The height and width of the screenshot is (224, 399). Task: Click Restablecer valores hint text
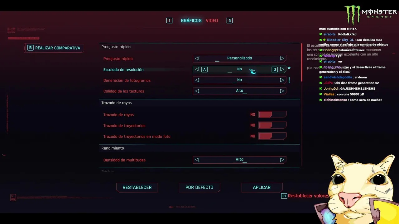[308, 196]
